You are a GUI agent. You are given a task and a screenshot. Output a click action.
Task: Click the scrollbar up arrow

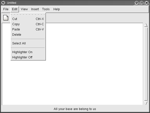[146, 25]
